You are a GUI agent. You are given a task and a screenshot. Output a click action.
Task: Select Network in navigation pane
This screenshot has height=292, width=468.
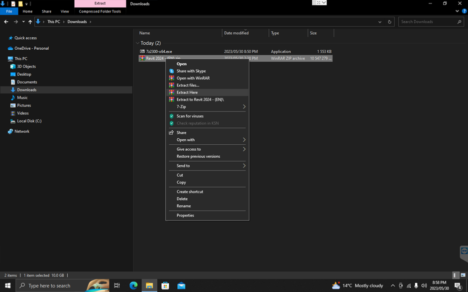point(22,131)
